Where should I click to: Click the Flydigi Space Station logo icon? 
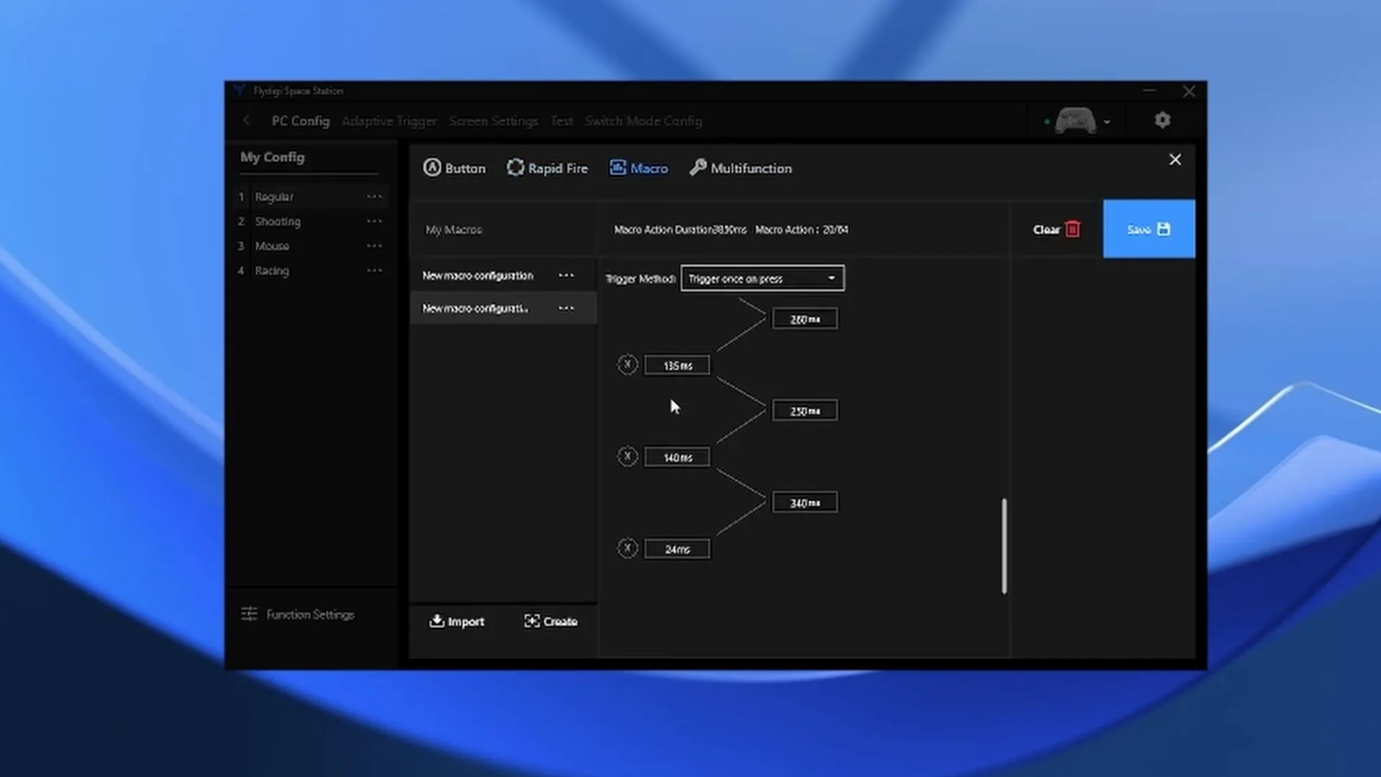tap(240, 91)
